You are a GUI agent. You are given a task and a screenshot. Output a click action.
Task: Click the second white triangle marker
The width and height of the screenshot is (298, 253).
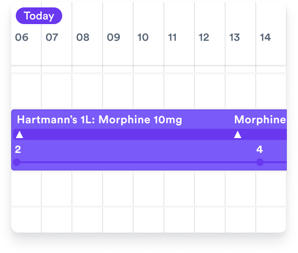click(238, 135)
